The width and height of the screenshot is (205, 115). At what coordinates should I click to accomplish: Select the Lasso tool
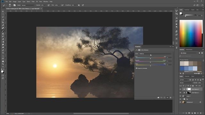[x=3, y=17]
